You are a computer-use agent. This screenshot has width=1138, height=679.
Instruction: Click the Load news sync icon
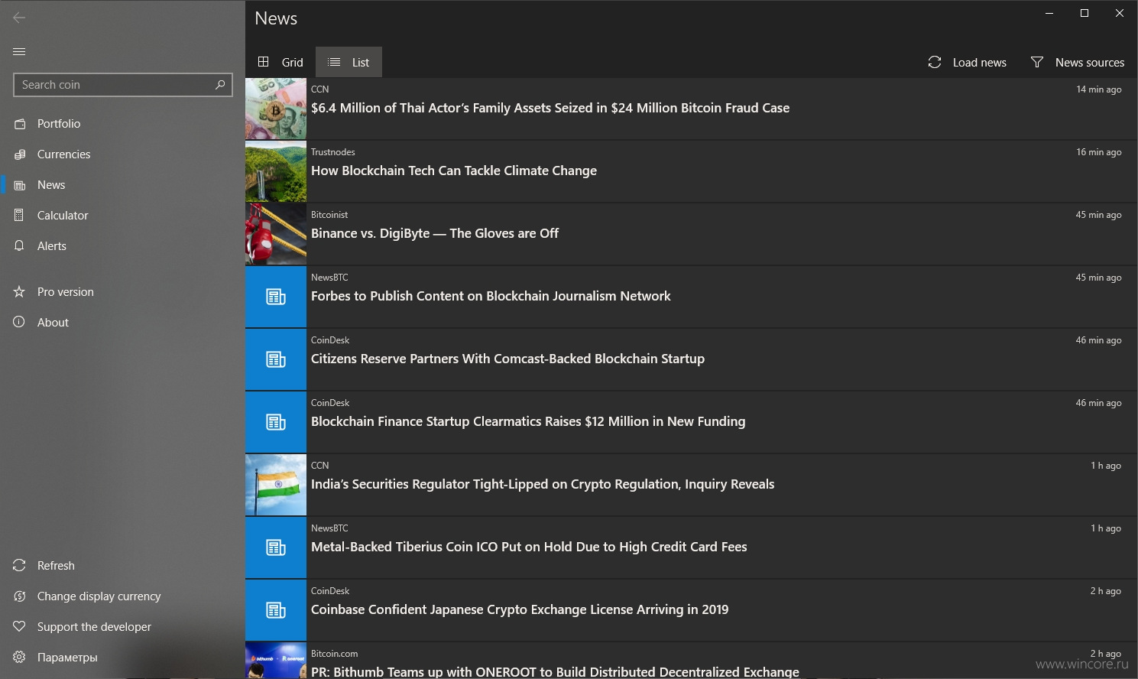[935, 62]
